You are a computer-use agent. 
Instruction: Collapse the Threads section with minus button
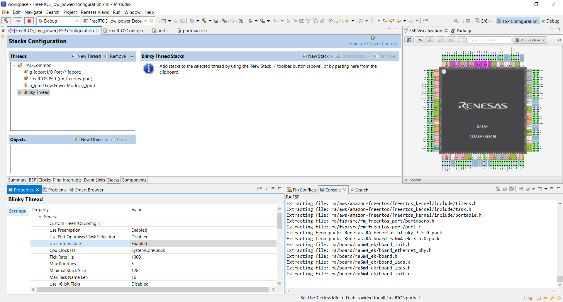point(132,56)
